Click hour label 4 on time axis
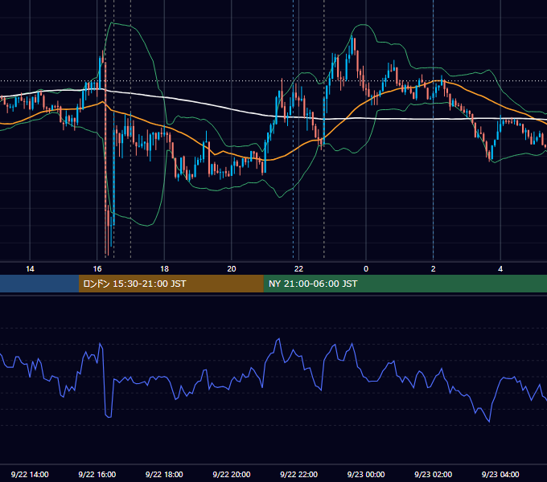 tap(500, 269)
